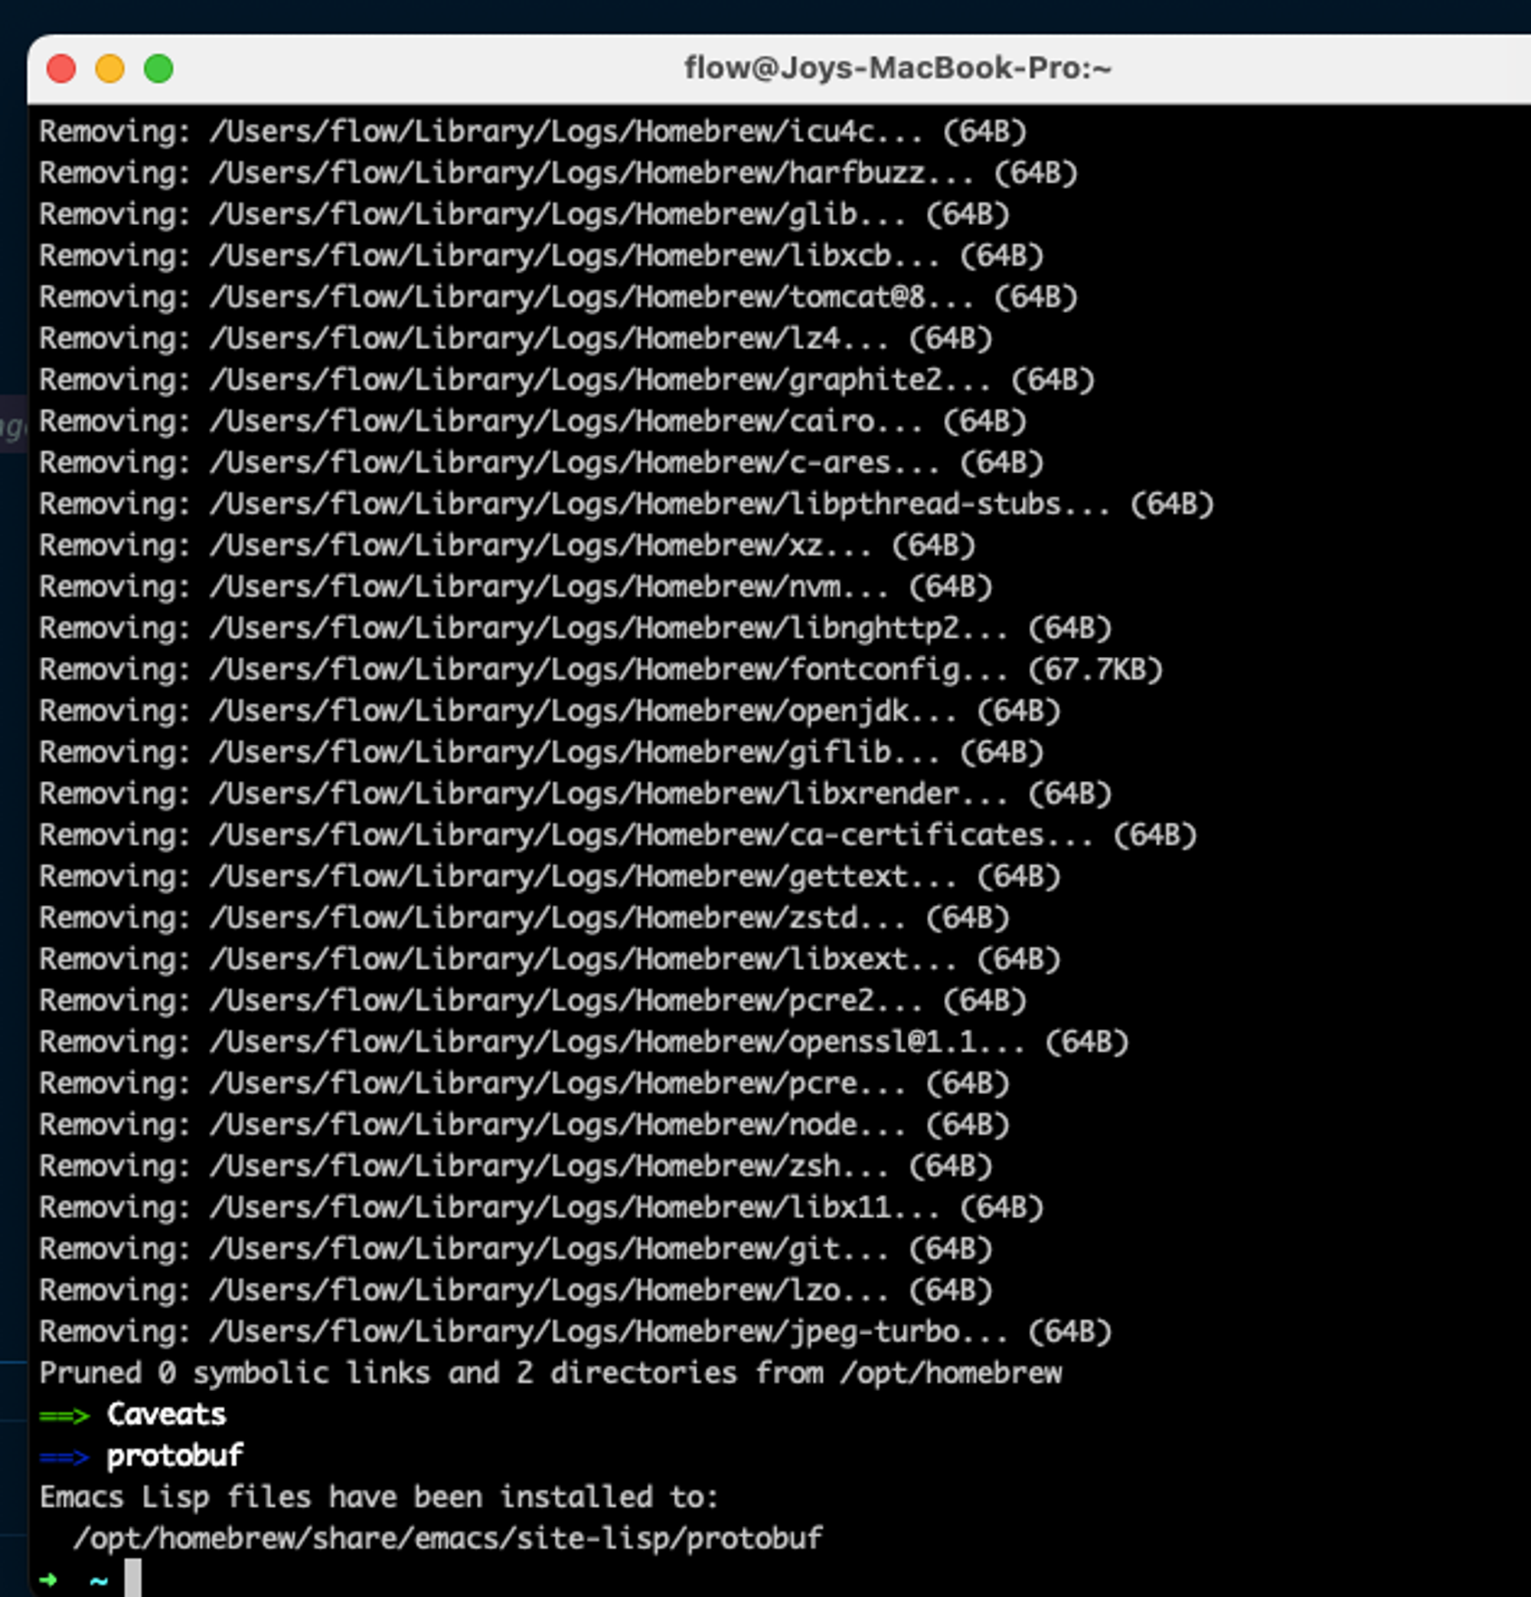The height and width of the screenshot is (1597, 1531).
Task: Click the green fullscreen window button
Action: (x=159, y=69)
